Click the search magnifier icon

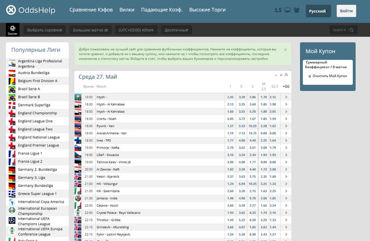[351, 30]
